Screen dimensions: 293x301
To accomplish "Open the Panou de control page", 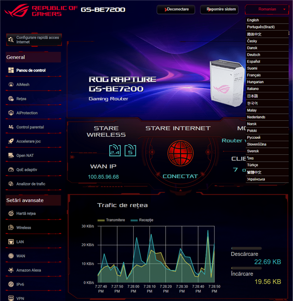I will point(33,70).
